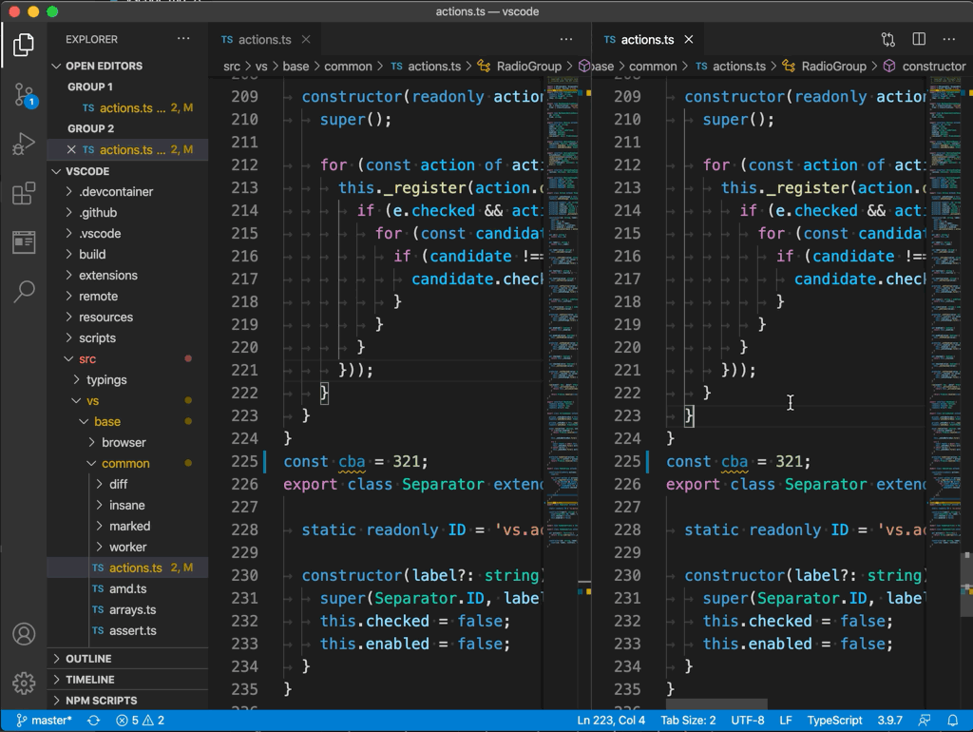Click Synchronize Changes icon in status bar
This screenshot has width=973, height=732.
[93, 721]
